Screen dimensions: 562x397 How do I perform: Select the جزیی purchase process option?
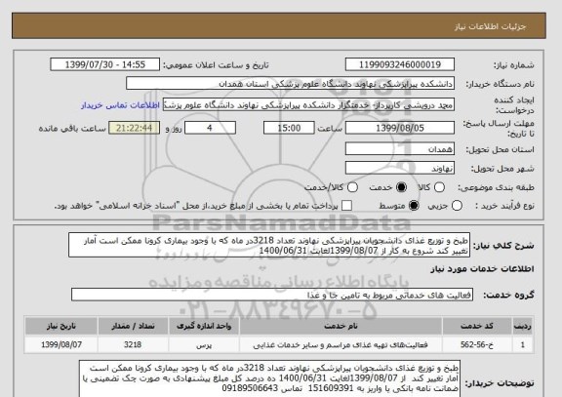click(457, 206)
